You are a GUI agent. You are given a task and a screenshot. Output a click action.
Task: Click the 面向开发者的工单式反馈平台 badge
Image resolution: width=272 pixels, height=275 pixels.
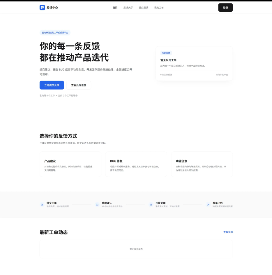pos(55,33)
